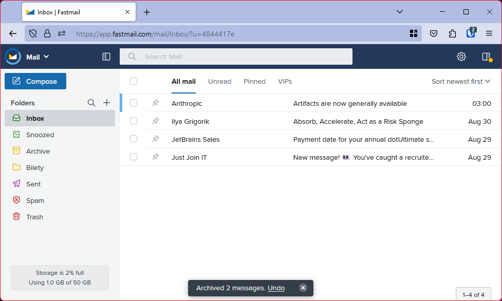The height and width of the screenshot is (301, 502).
Task: Open the Archive folder
Action: click(x=60, y=151)
